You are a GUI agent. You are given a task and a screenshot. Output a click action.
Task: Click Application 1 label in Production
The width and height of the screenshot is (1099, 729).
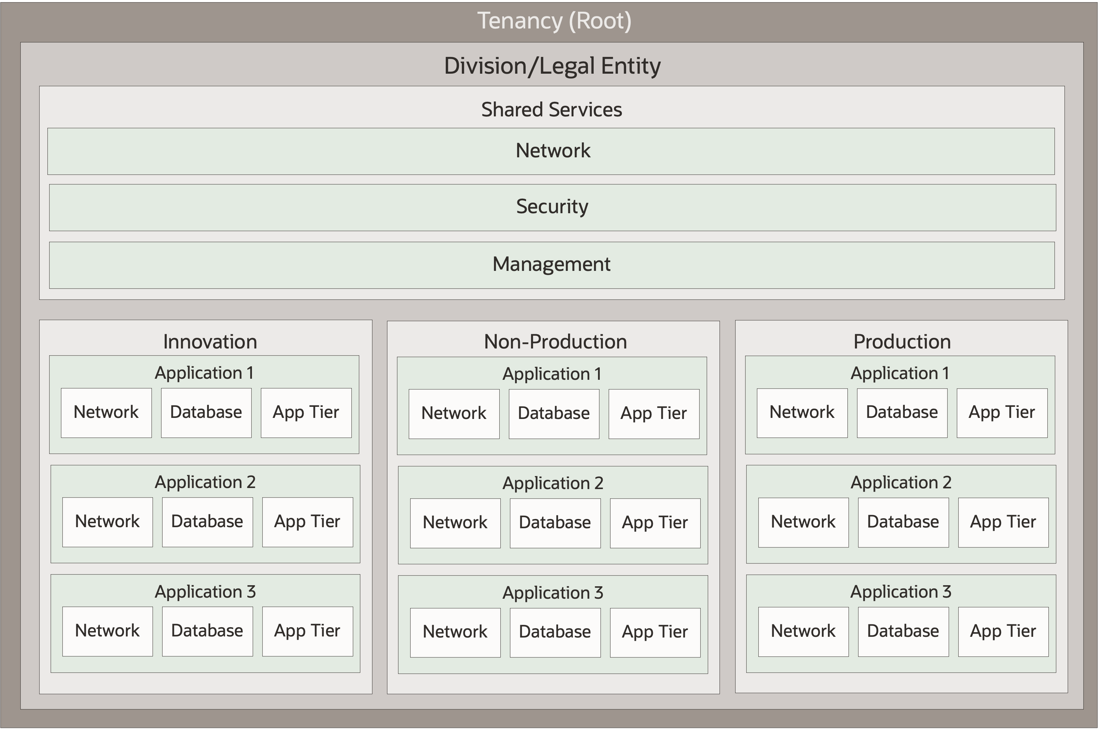click(900, 373)
